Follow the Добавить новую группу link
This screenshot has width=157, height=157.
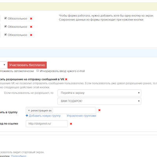(x=45, y=116)
